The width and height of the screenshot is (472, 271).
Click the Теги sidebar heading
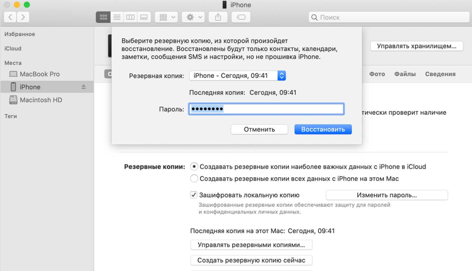coord(11,116)
